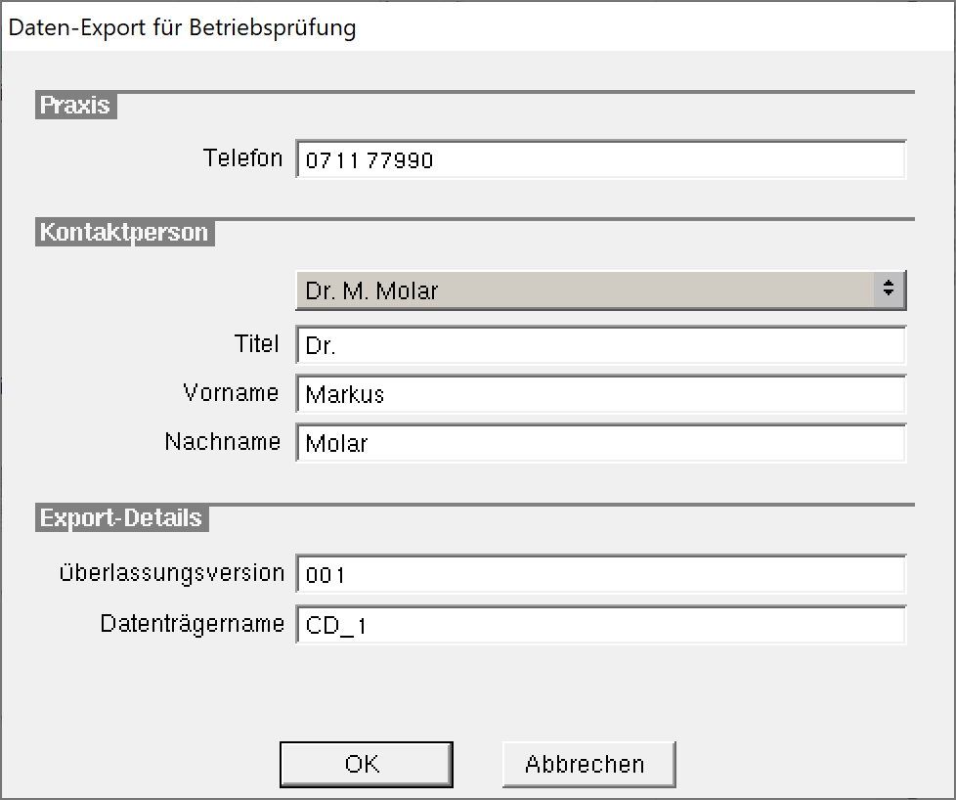The width and height of the screenshot is (956, 800).
Task: Click into the Telefon input field
Action: [x=600, y=159]
